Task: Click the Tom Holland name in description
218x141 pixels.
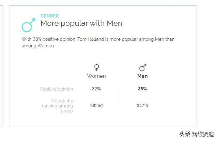Action: click(x=91, y=39)
